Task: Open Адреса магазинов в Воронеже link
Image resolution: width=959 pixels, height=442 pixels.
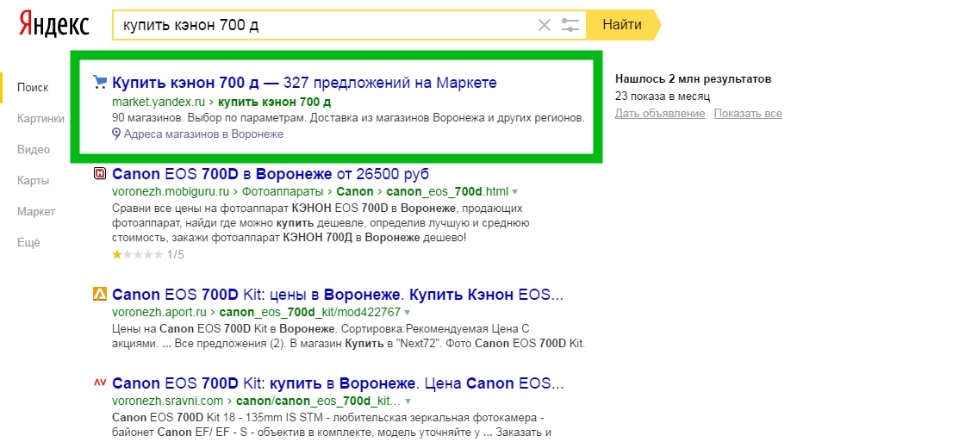Action: 203,134
